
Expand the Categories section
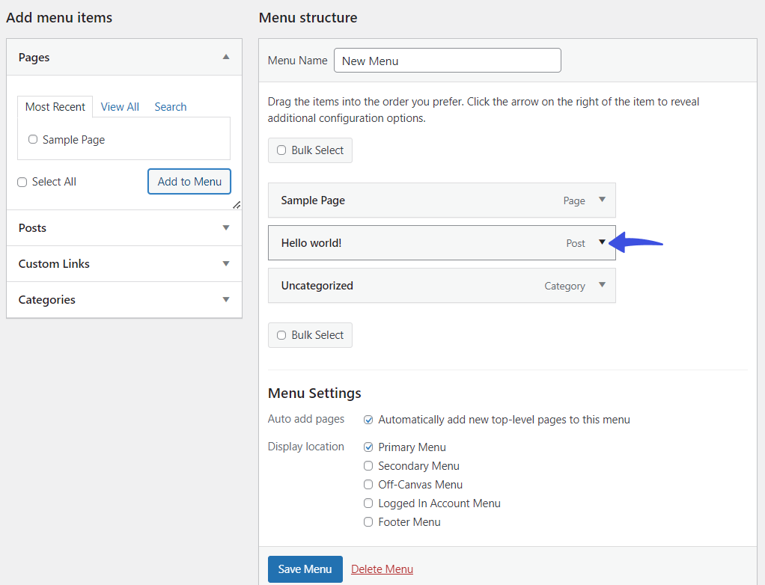[226, 299]
